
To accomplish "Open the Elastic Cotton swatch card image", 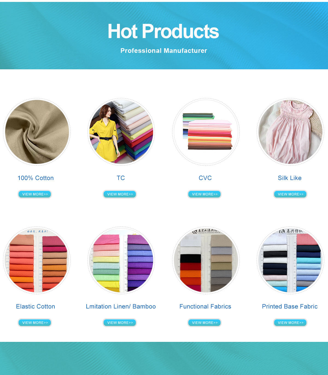I will [37, 260].
